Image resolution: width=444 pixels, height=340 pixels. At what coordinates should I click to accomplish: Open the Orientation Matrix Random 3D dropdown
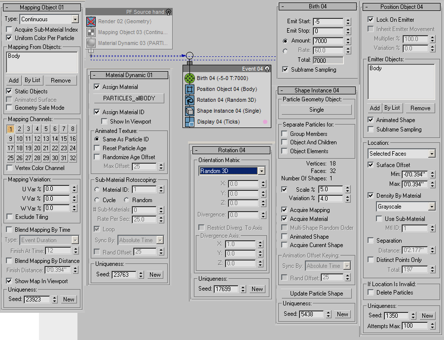tap(261, 171)
